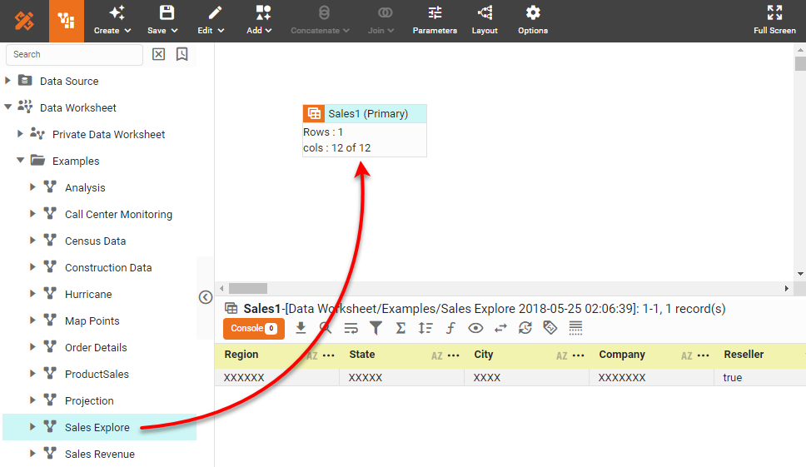Collapse the left tree panel with arrow
The height and width of the screenshot is (467, 806).
pos(206,298)
